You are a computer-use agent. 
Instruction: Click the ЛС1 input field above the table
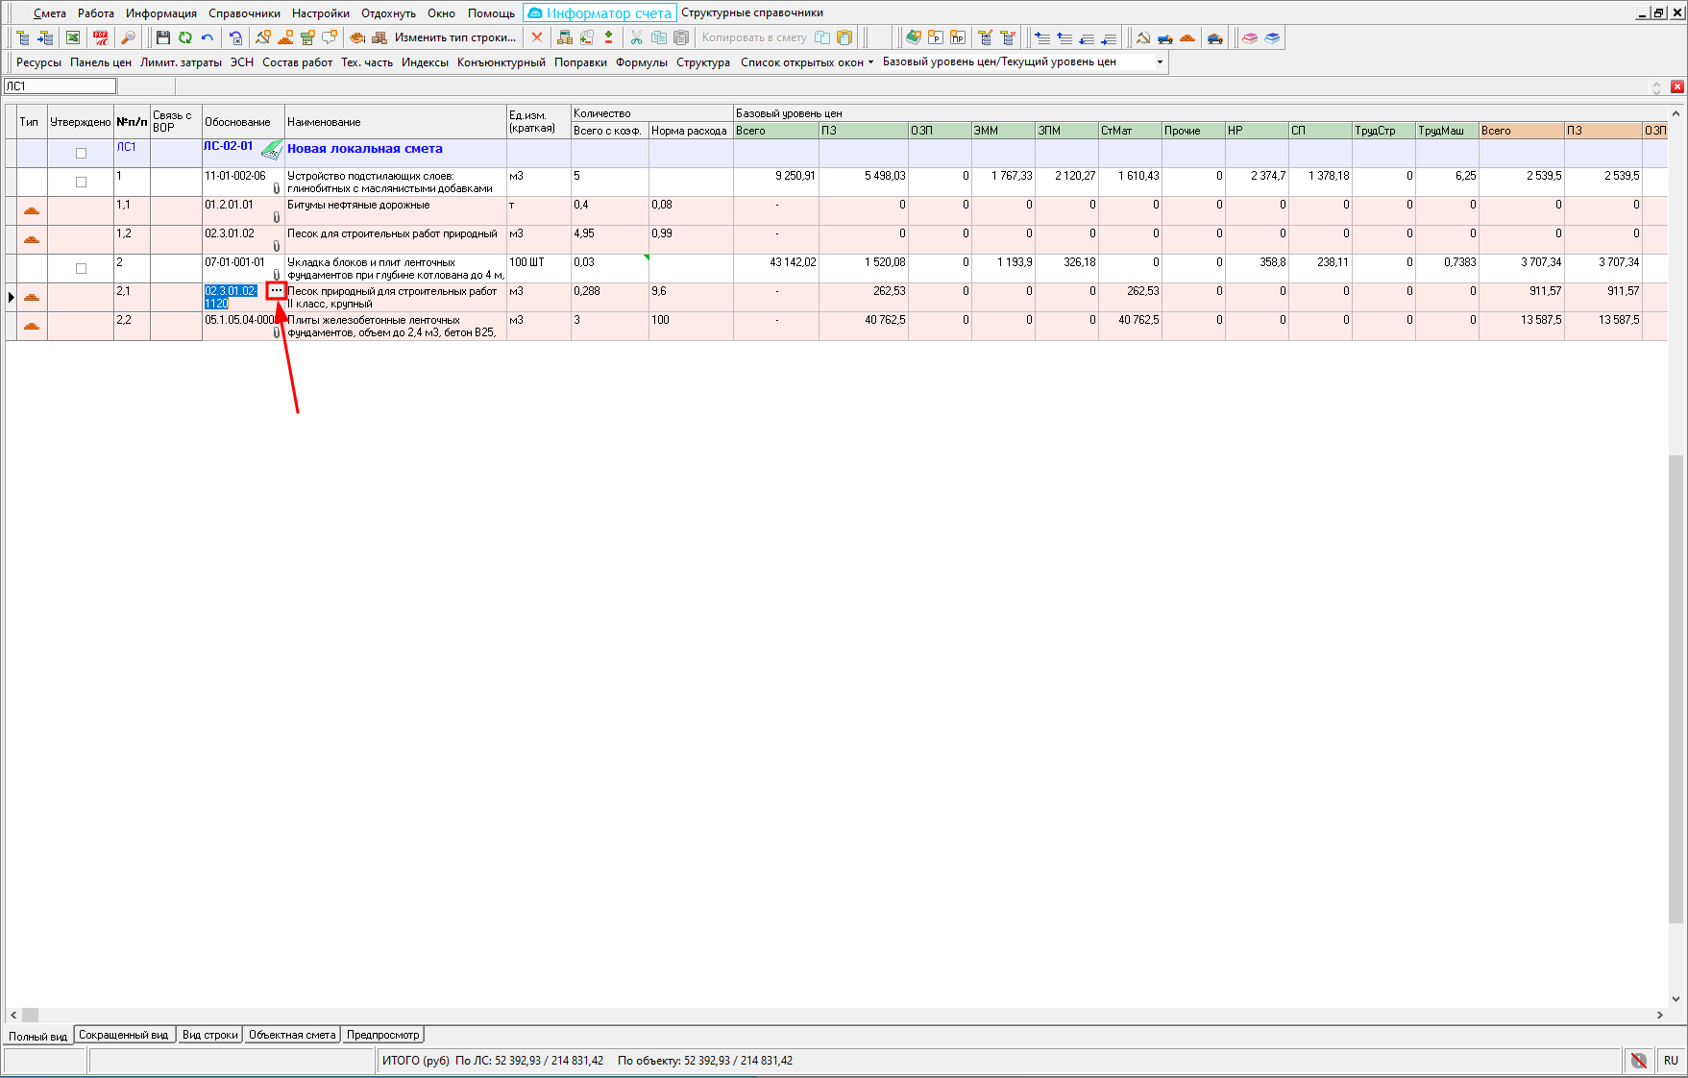click(x=60, y=86)
